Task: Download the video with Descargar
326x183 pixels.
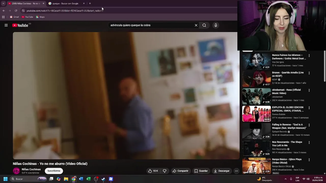Action: coord(222,171)
